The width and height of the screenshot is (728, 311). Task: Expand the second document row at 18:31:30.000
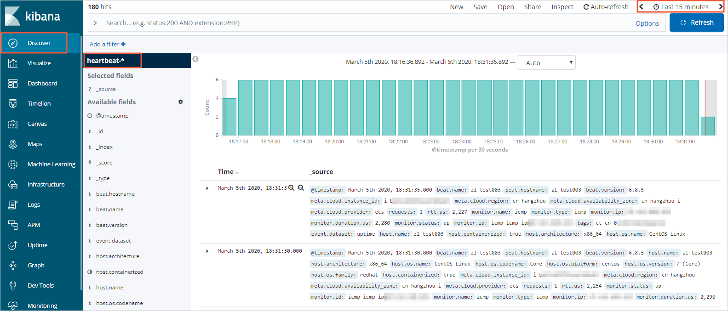point(207,251)
